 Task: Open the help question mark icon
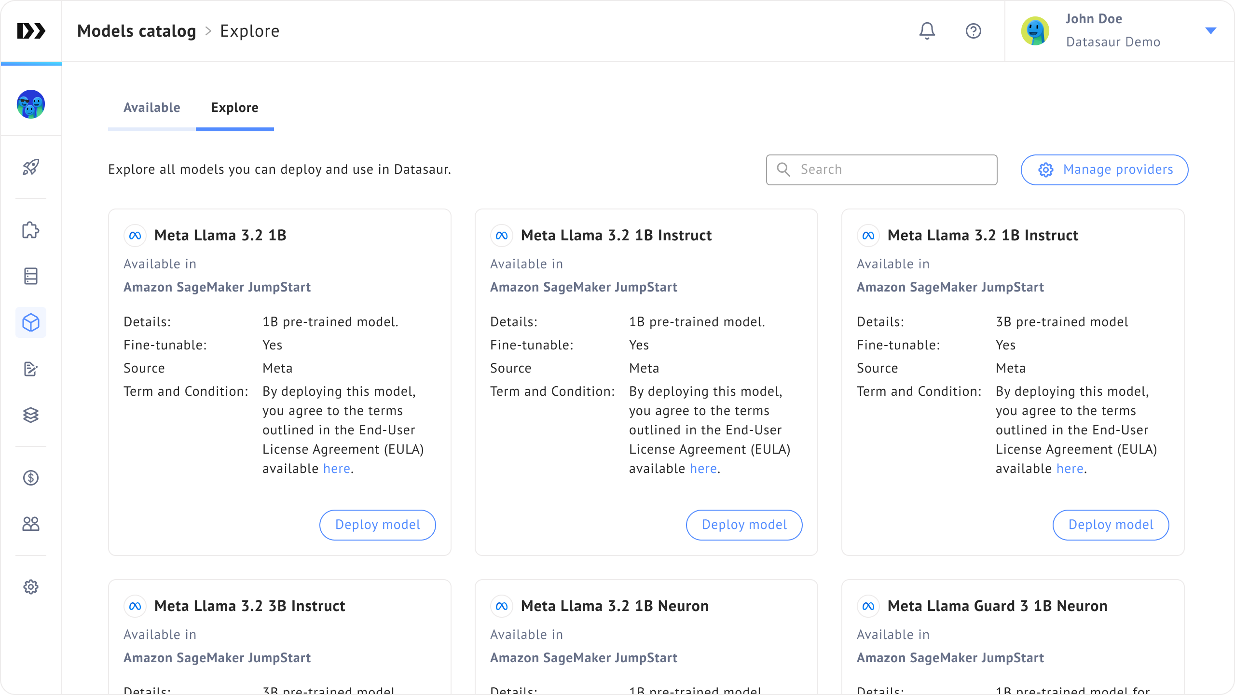coord(973,31)
